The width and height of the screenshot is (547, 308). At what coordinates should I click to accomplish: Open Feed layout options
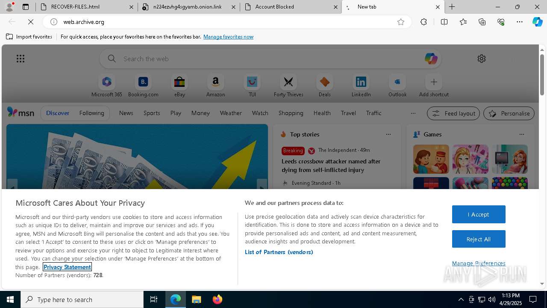tap(453, 113)
